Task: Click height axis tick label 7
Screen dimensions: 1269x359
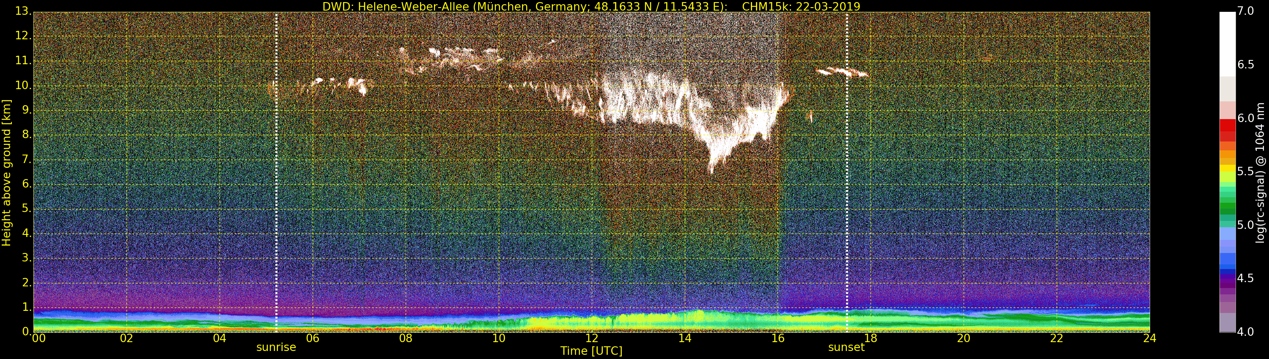Action: click(27, 159)
